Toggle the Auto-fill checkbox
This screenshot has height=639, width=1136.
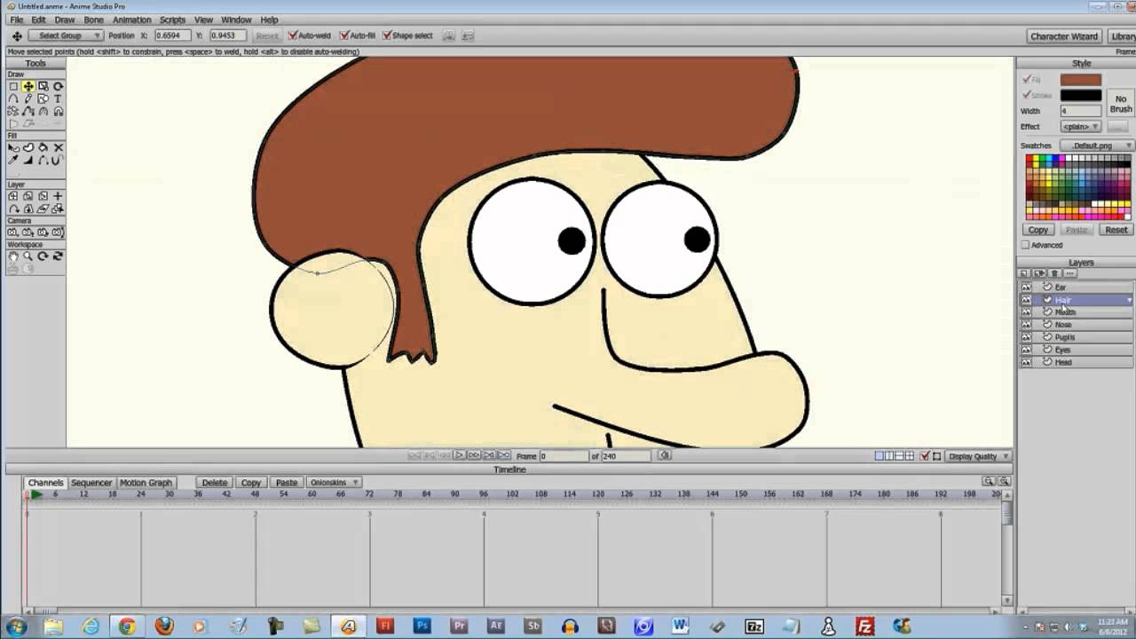pyautogui.click(x=344, y=35)
